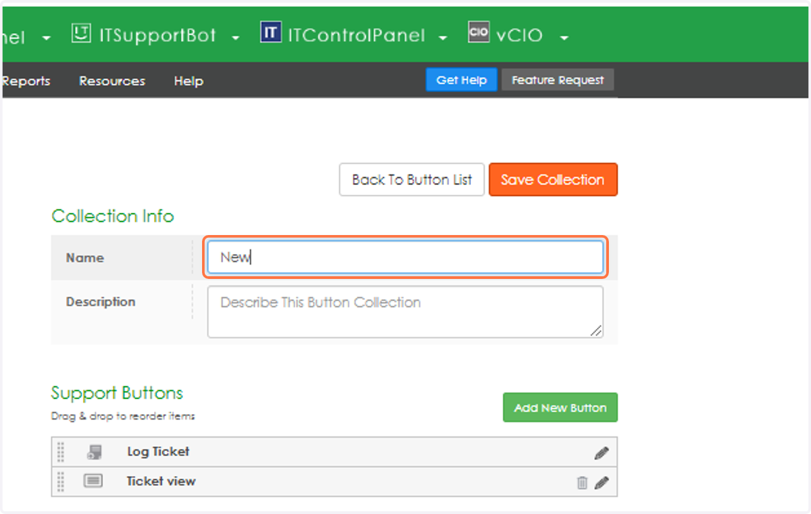Select the Ticket view row text

161,482
